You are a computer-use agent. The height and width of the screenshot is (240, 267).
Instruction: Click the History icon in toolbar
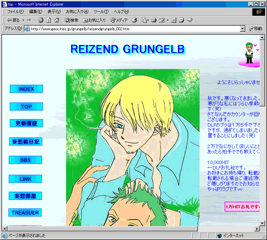point(134,20)
